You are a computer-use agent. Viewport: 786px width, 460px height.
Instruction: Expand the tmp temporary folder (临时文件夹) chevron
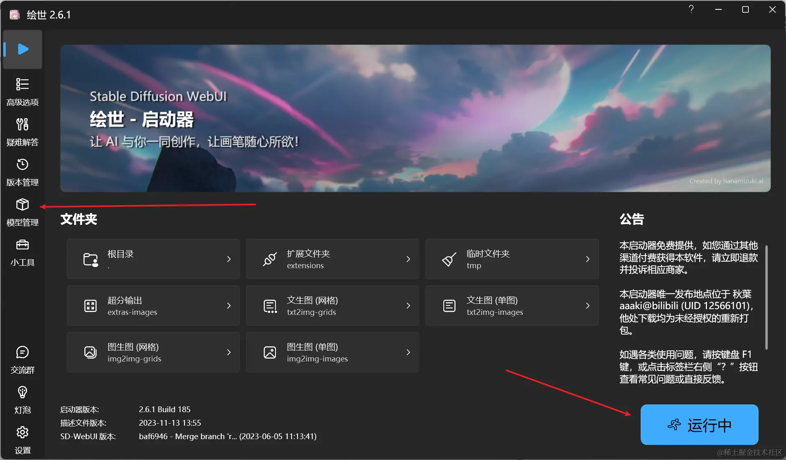tap(587, 259)
